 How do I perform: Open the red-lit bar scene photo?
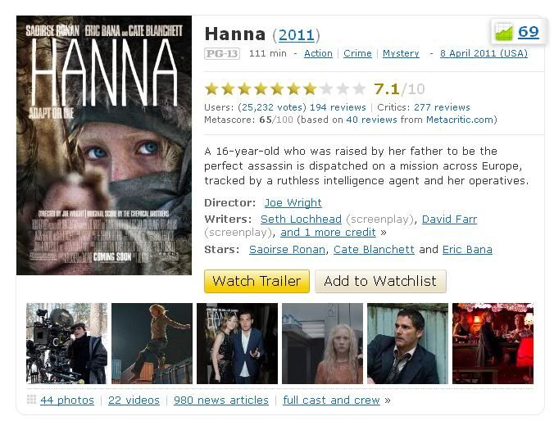(493, 343)
